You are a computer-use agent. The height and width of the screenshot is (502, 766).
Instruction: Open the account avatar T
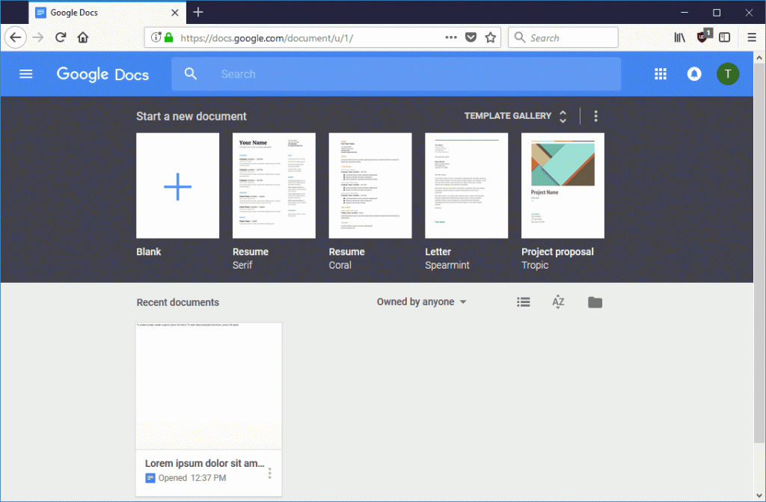click(727, 74)
